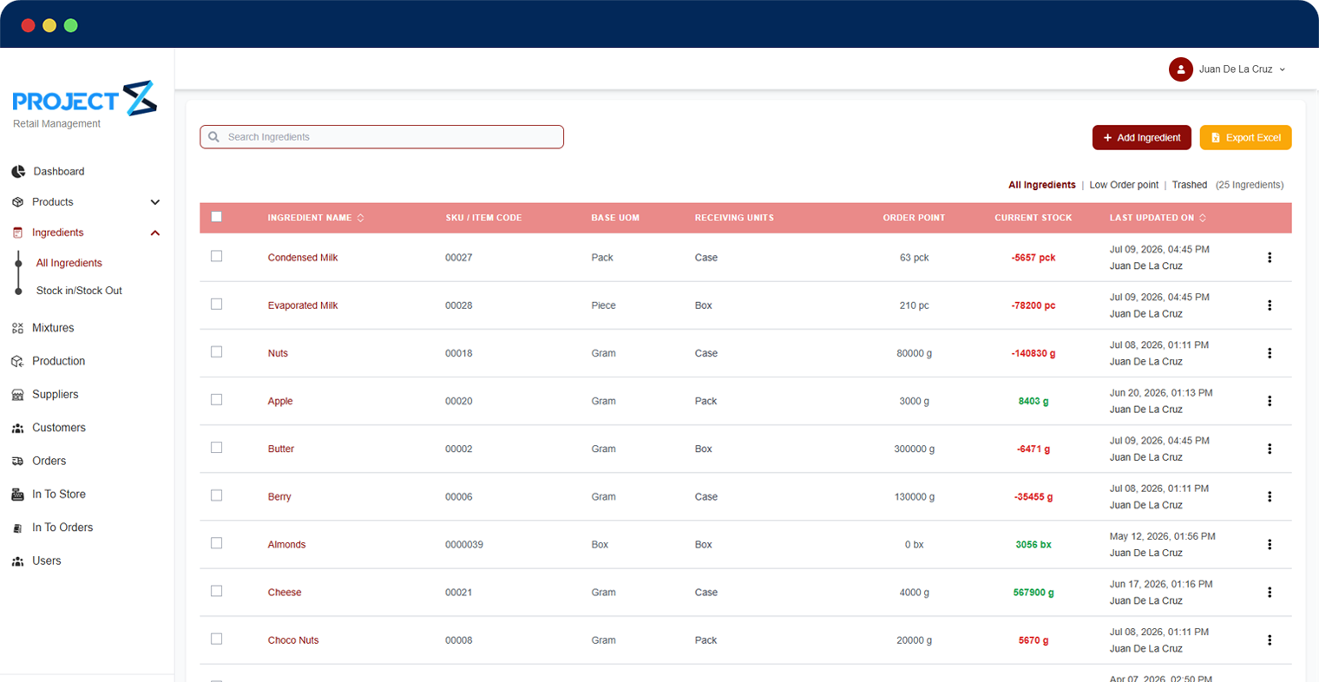Viewport: 1319px width, 682px height.
Task: Select the Production box icon
Action: coord(17,361)
